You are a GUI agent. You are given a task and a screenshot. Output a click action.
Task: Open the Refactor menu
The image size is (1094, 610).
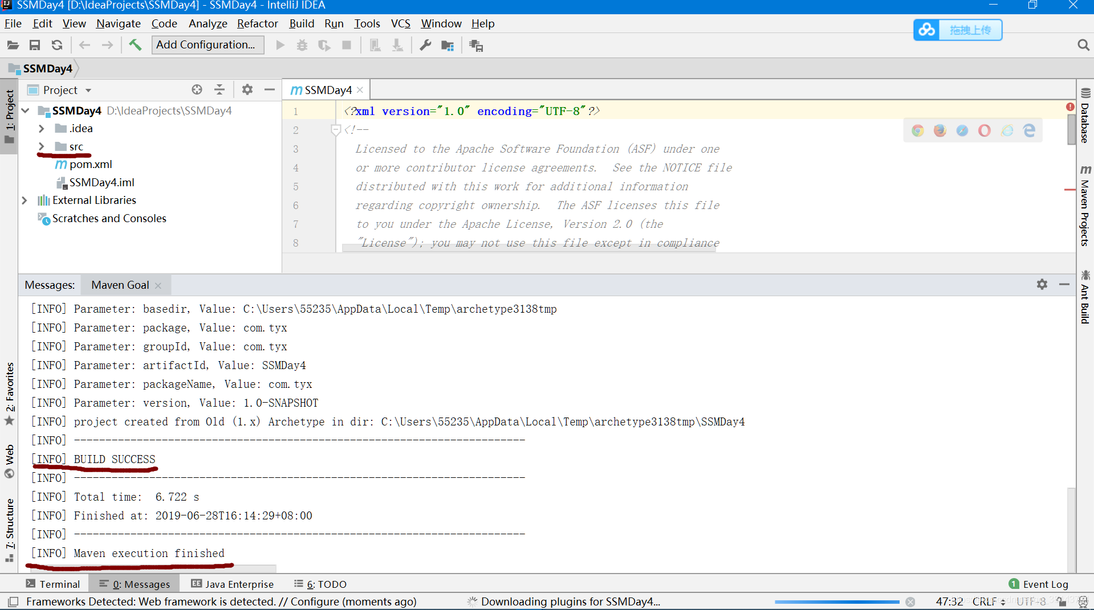click(x=257, y=23)
